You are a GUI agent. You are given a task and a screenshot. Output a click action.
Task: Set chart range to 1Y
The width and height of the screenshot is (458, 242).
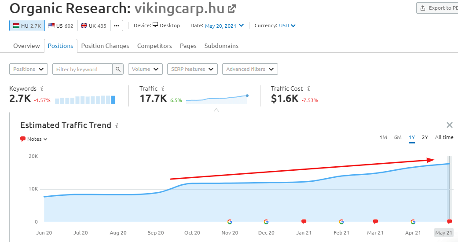412,137
